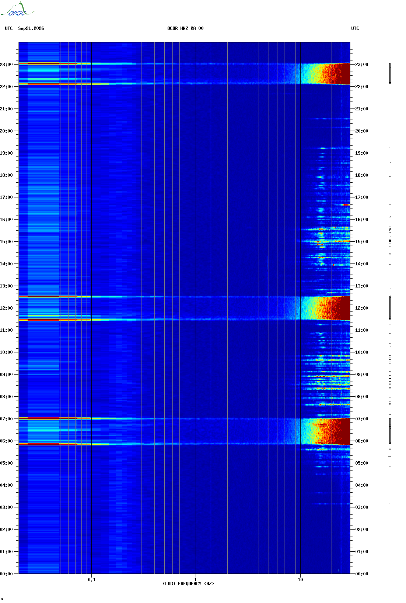Click the 12:00 time tick on left axis
406x603 pixels.
click(x=6, y=308)
